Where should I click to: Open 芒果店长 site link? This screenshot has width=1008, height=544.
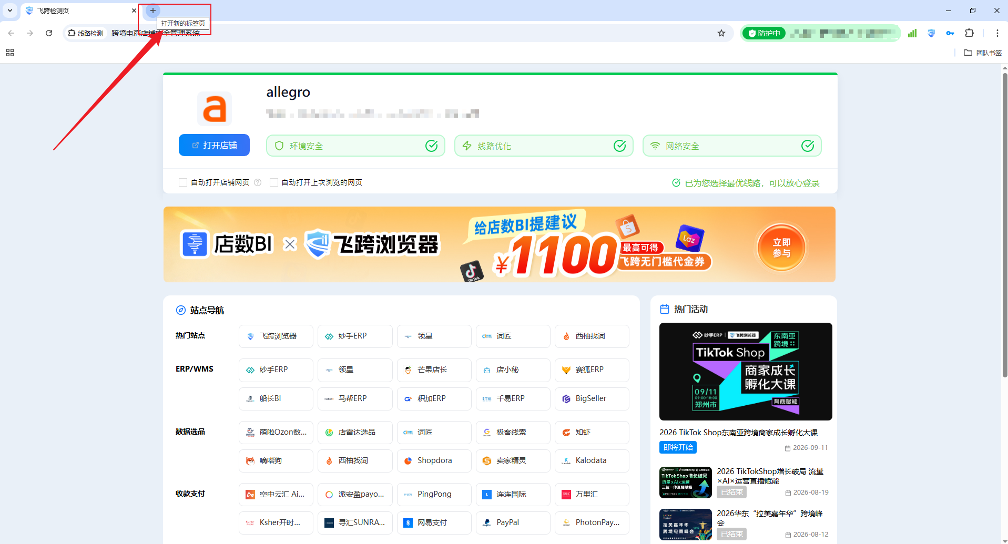click(x=434, y=369)
